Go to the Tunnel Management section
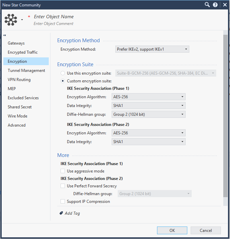230x239 pixels. tap(26, 71)
